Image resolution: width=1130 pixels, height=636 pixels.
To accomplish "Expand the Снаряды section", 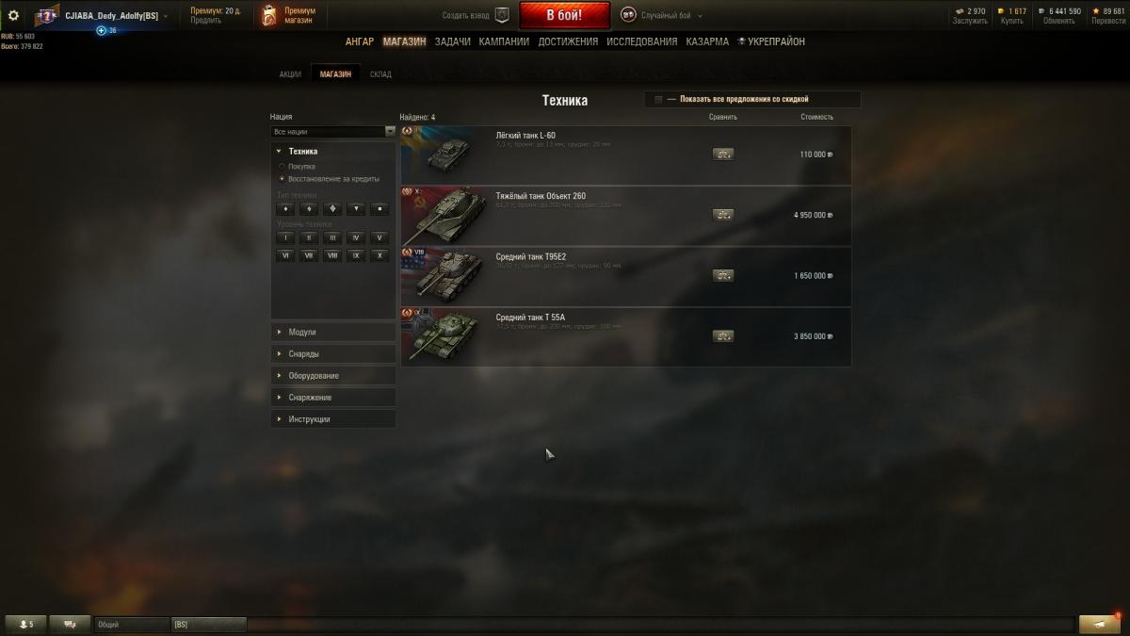I will [333, 354].
